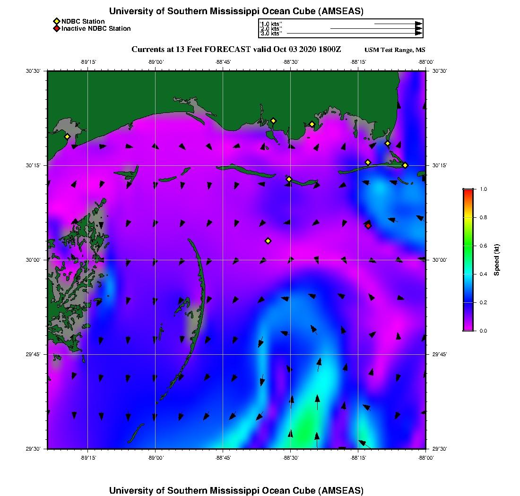520x496 pixels.
Task: Click the 0.8 color bar label
Action: coord(483,217)
